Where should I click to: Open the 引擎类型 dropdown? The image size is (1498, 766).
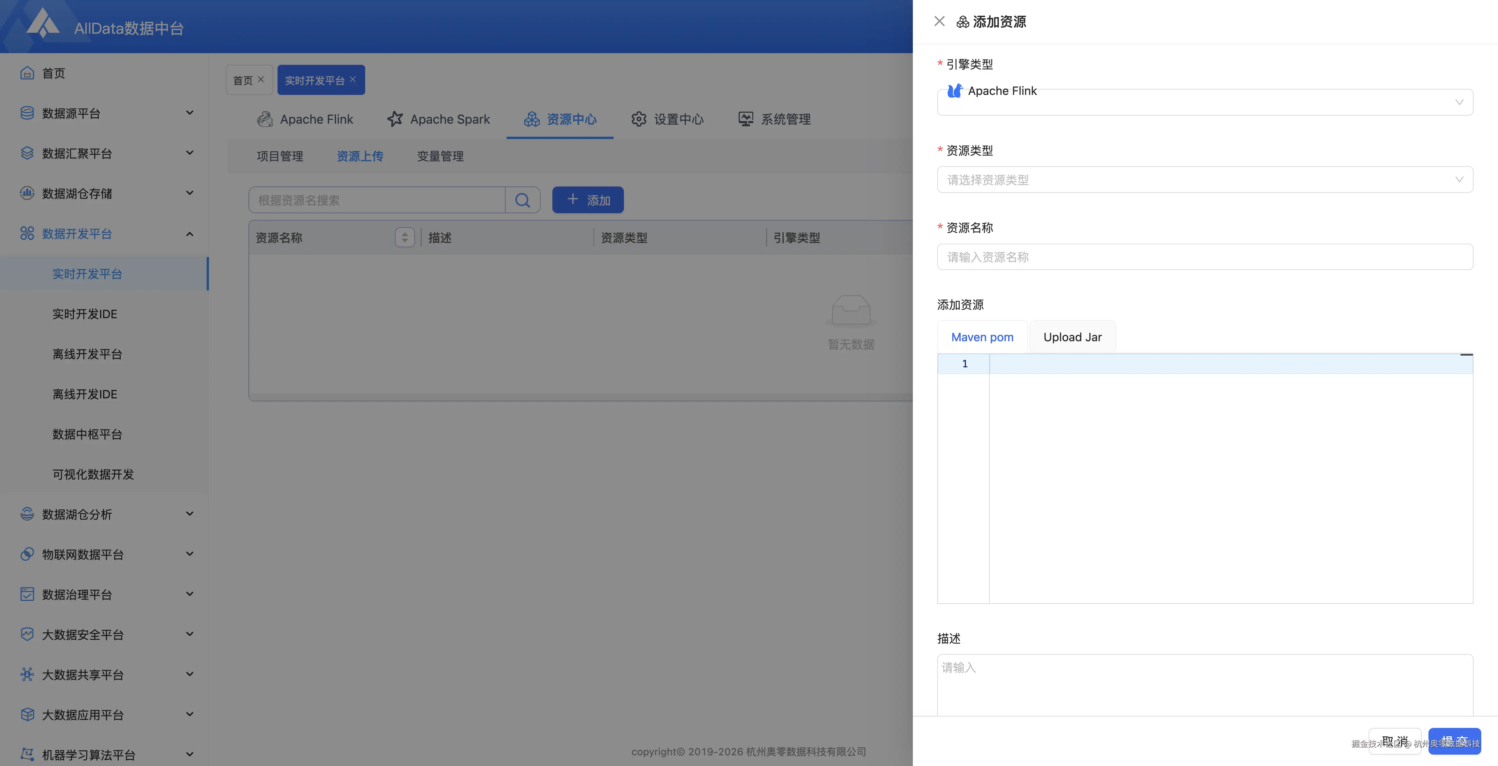[x=1205, y=102]
